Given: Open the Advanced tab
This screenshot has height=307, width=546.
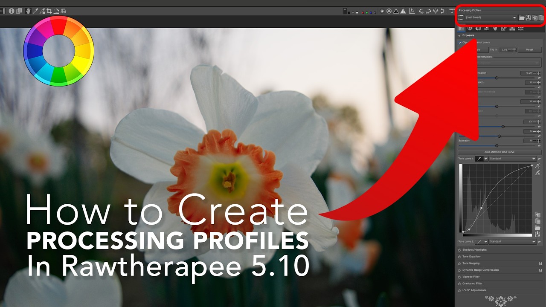Looking at the screenshot, I should (486, 29).
